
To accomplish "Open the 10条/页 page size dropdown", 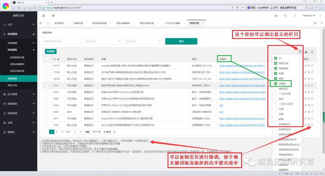I will point(109,132).
